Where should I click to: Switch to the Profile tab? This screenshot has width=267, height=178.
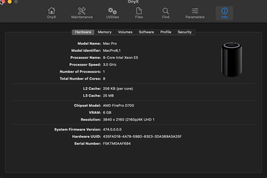(166, 32)
